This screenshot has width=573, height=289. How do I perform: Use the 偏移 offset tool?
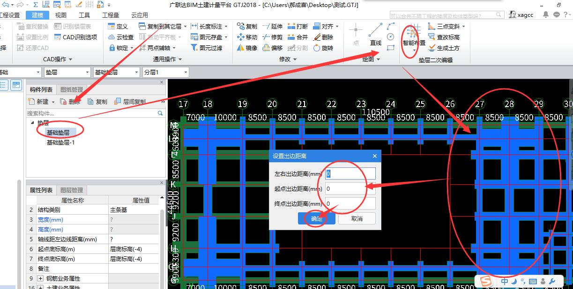coord(272,48)
